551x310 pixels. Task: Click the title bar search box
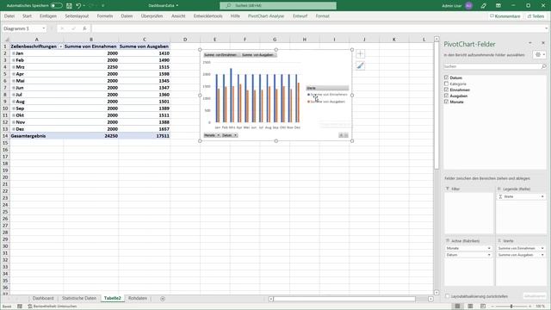(278, 6)
